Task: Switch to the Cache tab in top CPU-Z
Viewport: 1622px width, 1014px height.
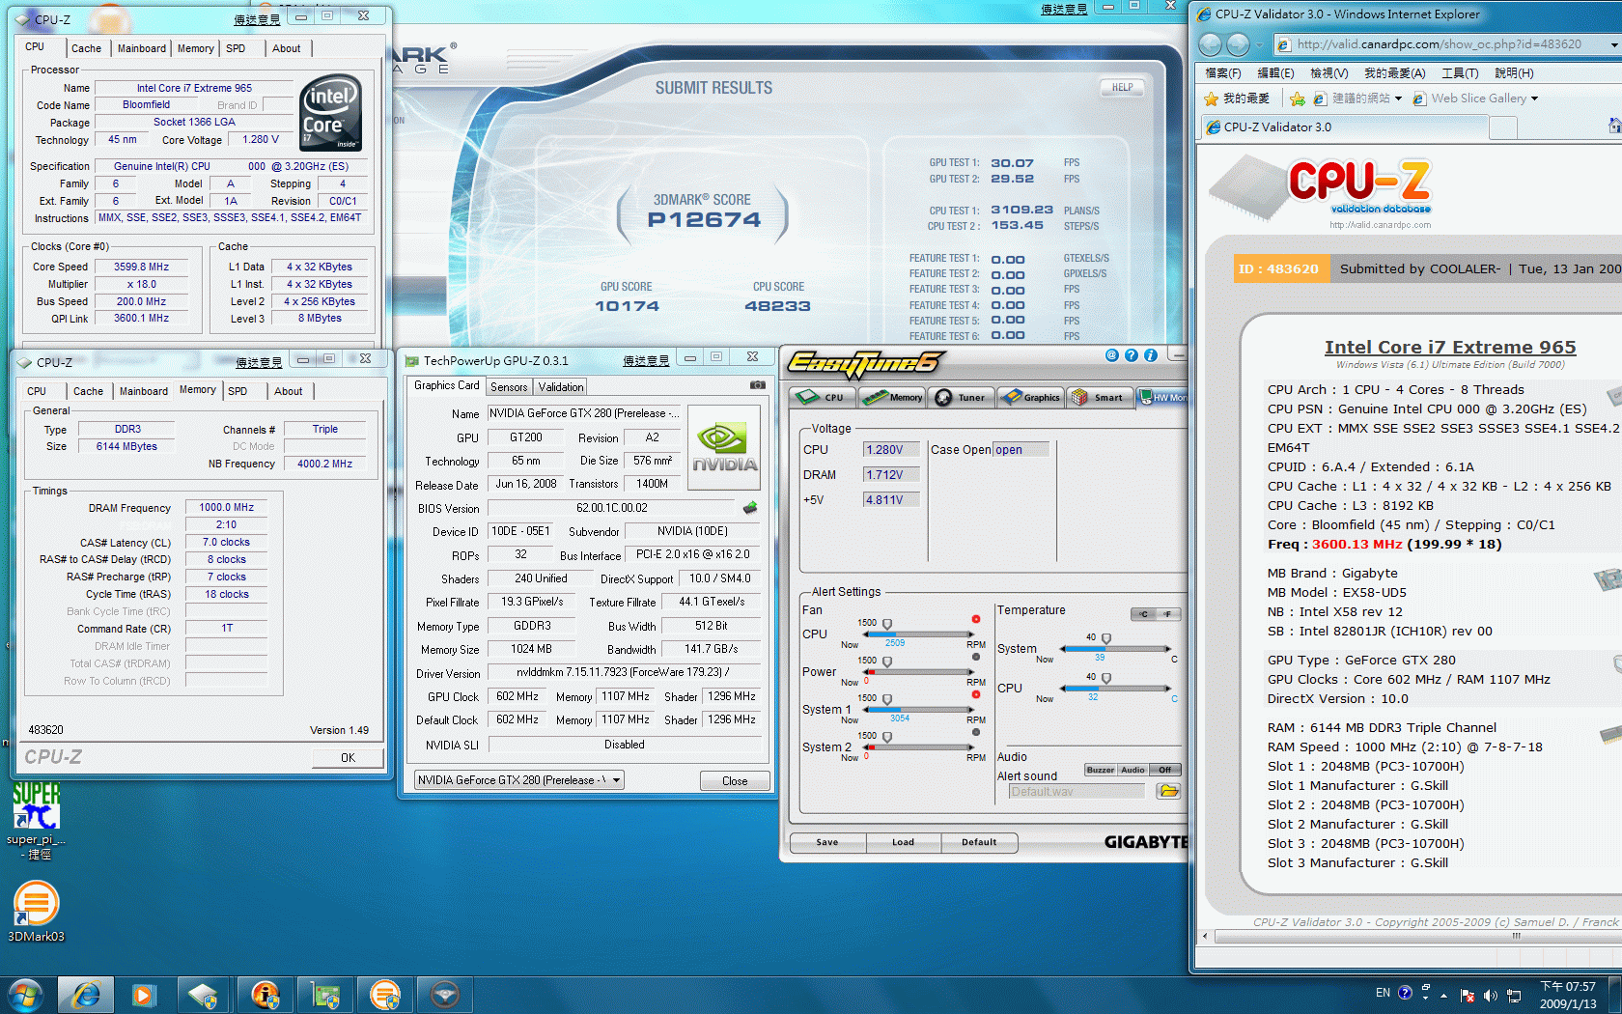Action: coord(86,48)
